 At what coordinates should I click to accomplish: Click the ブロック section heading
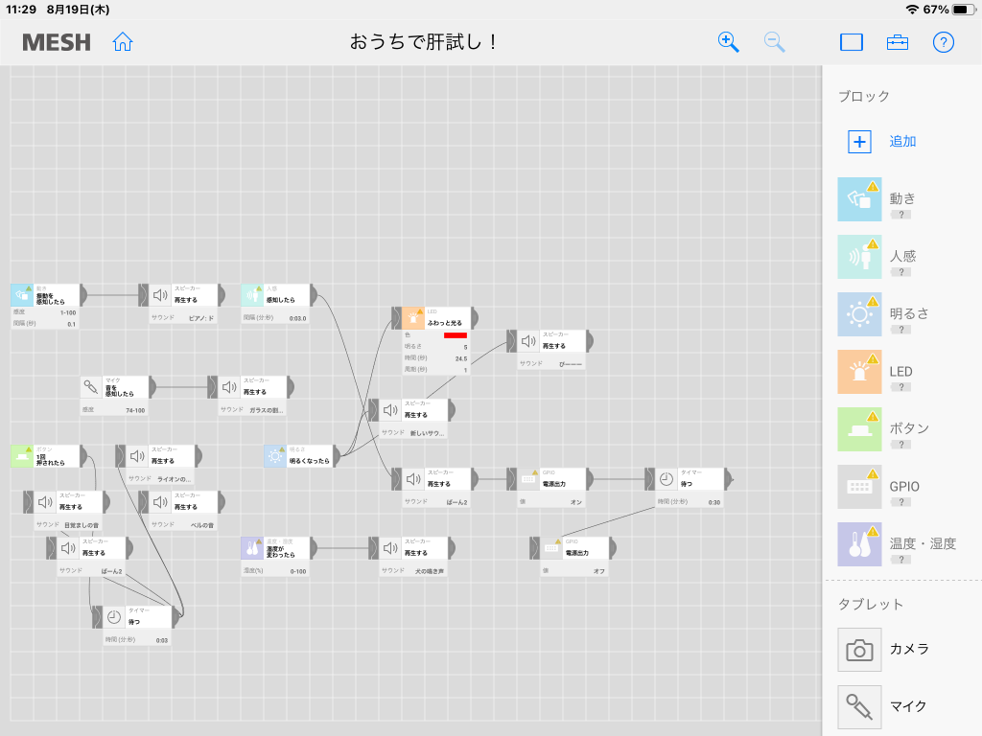point(864,97)
